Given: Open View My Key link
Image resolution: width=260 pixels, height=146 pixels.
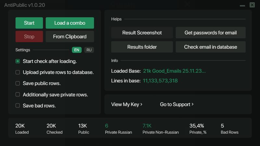Looking at the screenshot, I should click(x=127, y=104).
